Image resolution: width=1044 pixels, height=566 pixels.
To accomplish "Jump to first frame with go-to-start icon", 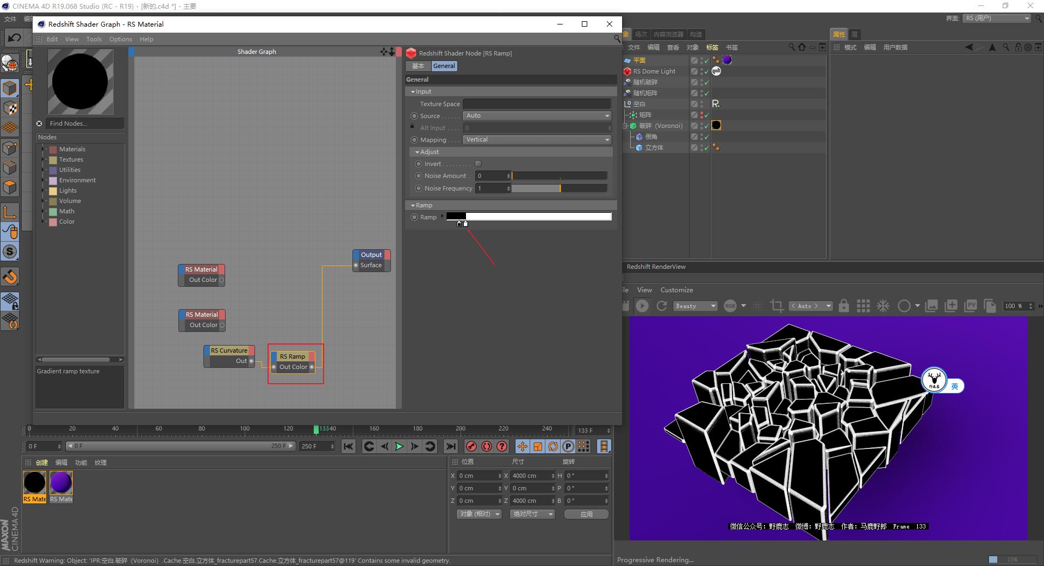I will [x=348, y=446].
